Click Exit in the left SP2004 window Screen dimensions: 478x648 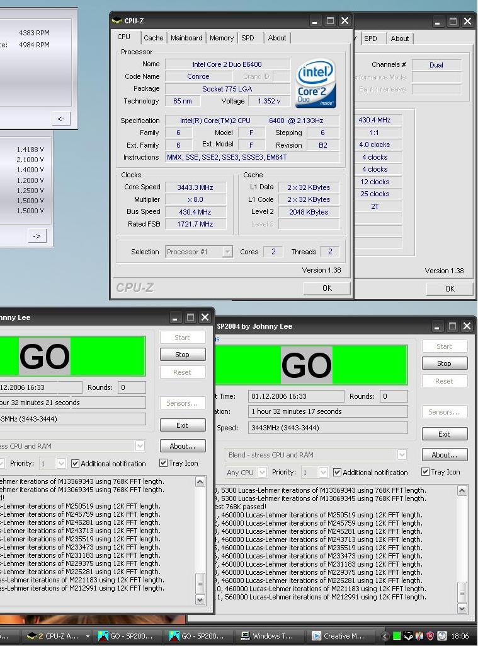tap(182, 425)
